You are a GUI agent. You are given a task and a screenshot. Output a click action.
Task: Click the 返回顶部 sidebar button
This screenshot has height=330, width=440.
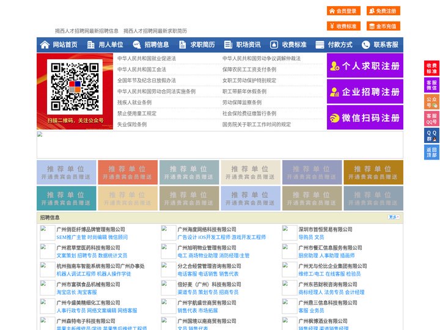click(x=431, y=152)
